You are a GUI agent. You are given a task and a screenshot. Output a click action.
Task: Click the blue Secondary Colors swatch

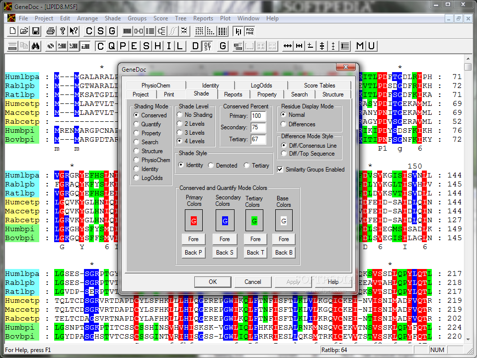coord(225,220)
